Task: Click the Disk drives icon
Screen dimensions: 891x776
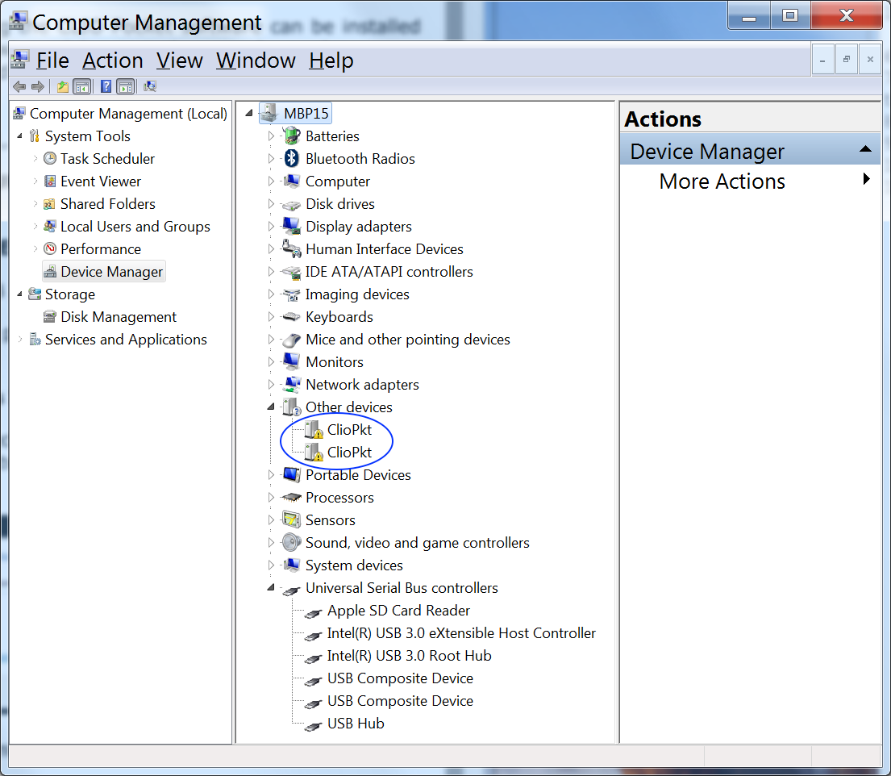Action: [x=292, y=205]
